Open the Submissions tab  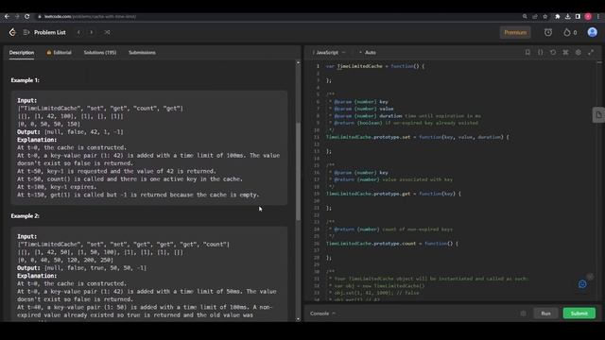pyautogui.click(x=142, y=53)
